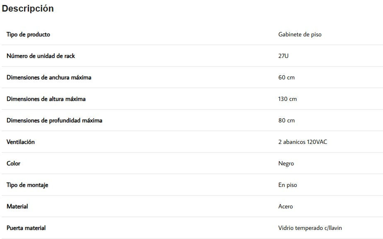Select 'Vidrio temperado c/llavin' door value

[310, 228]
